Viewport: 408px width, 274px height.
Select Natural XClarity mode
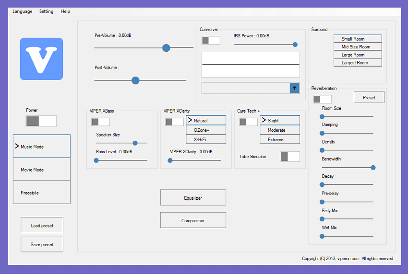(x=206, y=120)
